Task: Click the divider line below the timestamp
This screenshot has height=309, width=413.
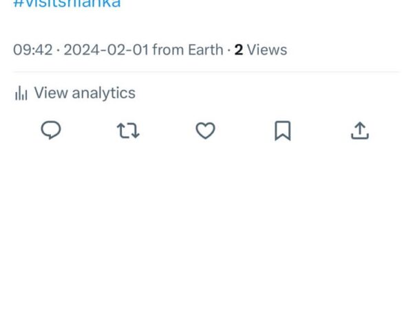Action: point(206,72)
